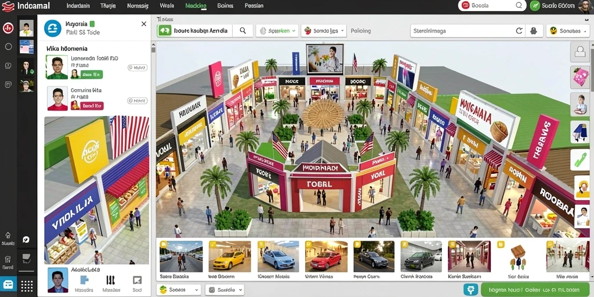Switch to the green highlighted top navigation tab
This screenshot has width=594, height=297.
pos(196,6)
